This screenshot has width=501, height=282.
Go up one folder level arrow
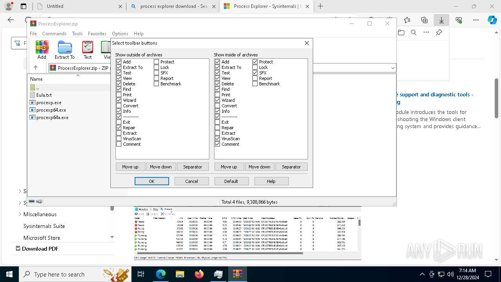point(36,68)
